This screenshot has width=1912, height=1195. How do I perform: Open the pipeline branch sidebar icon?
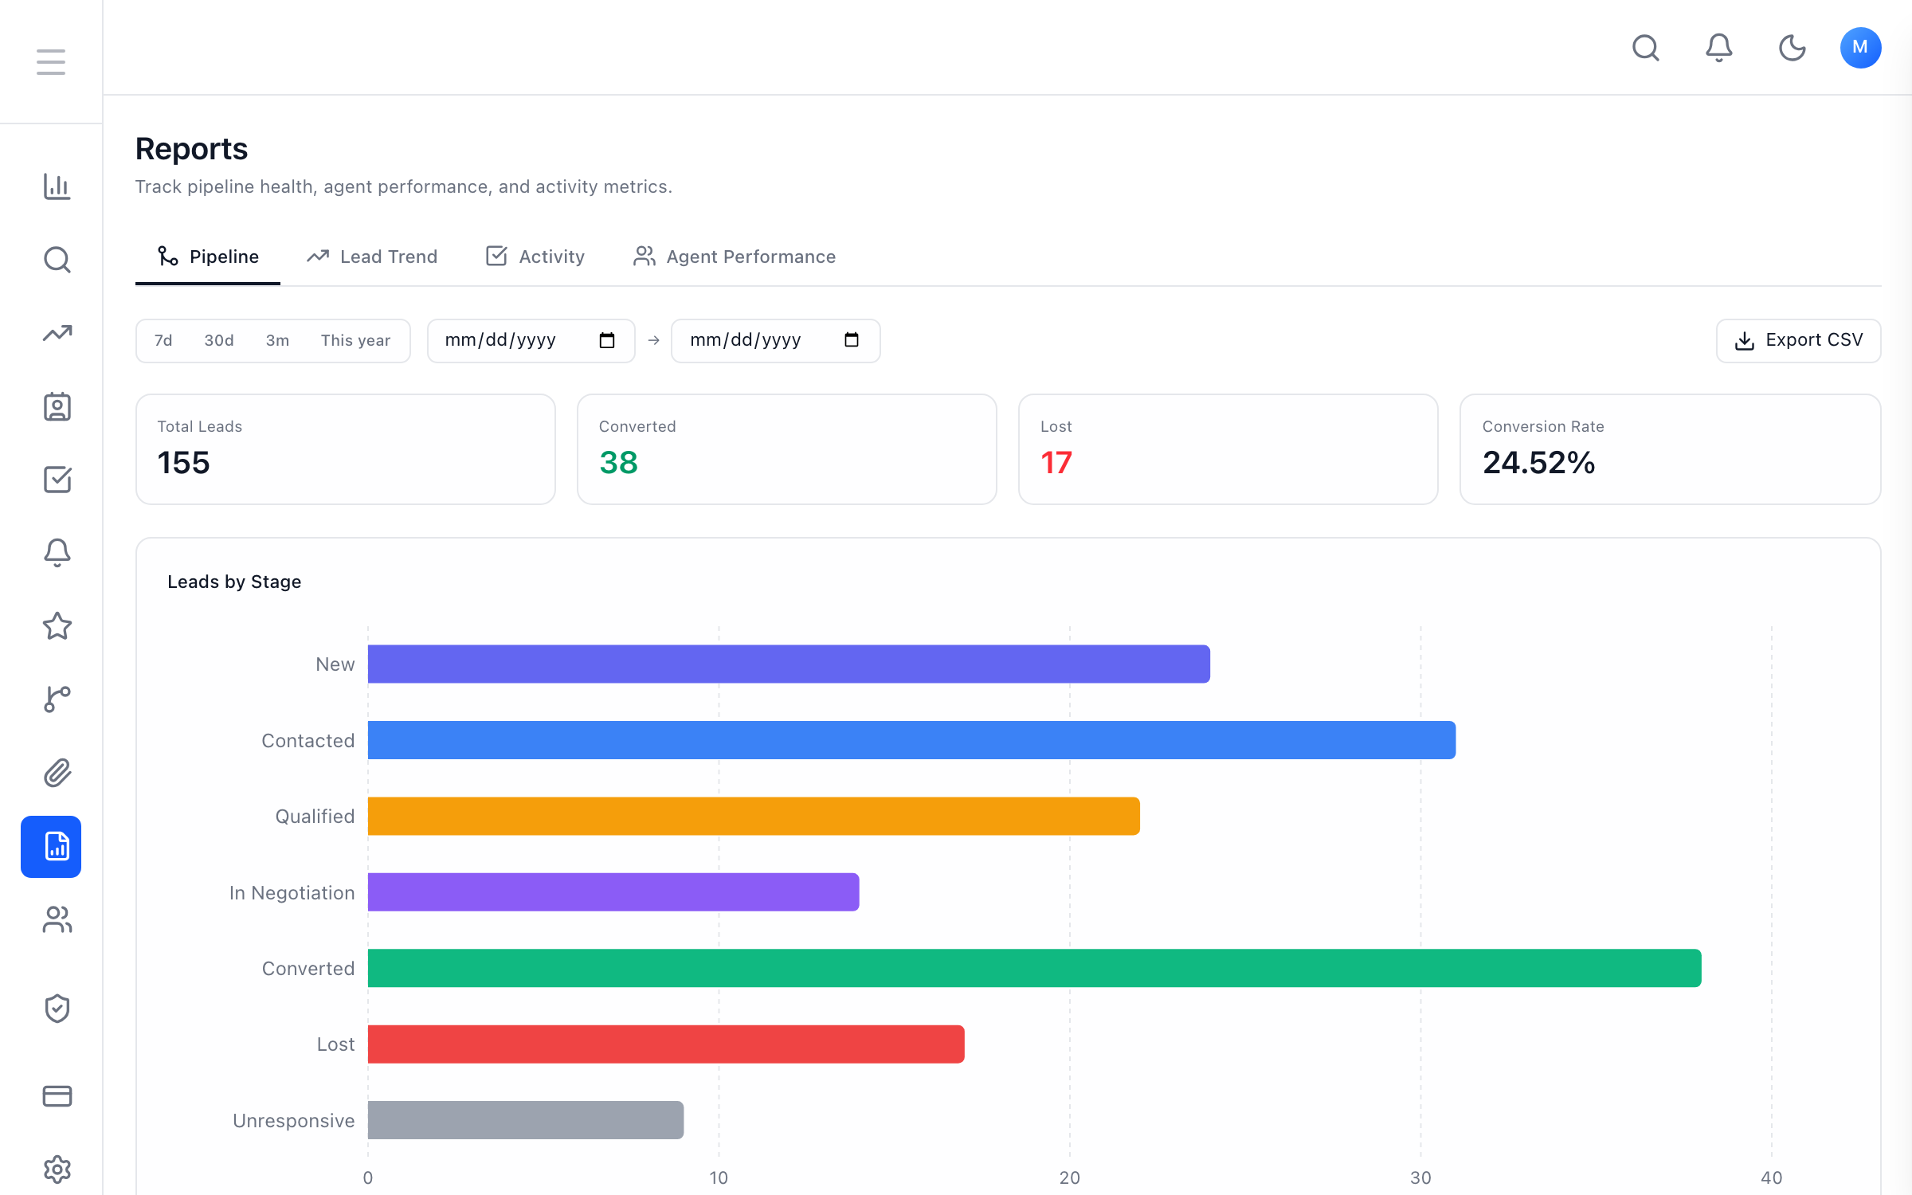57,699
